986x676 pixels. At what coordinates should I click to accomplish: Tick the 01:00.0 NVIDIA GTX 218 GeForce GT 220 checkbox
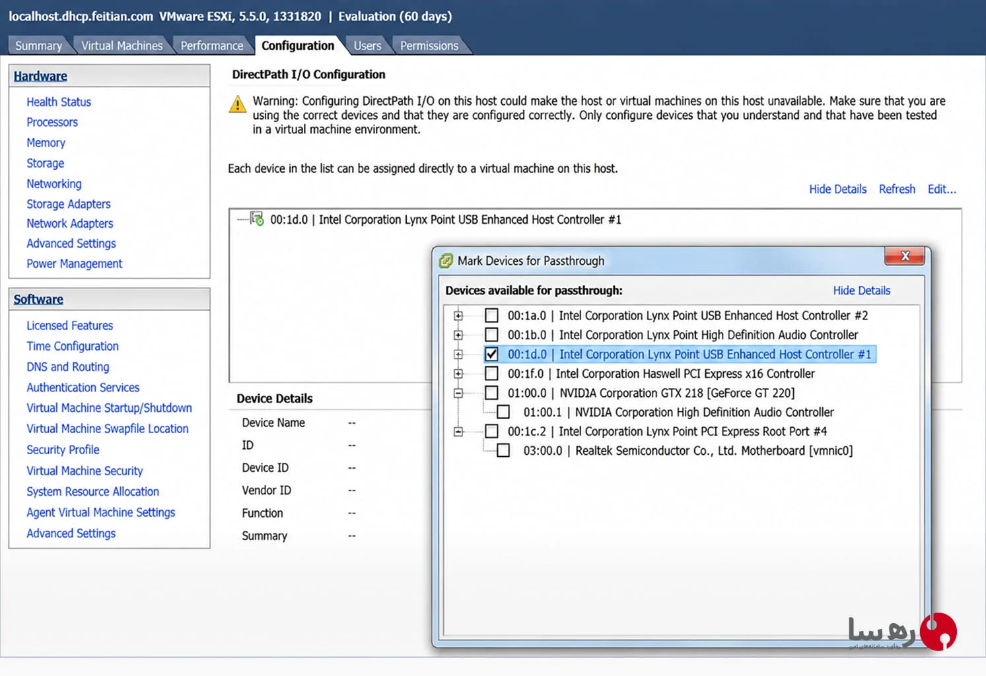click(x=491, y=393)
